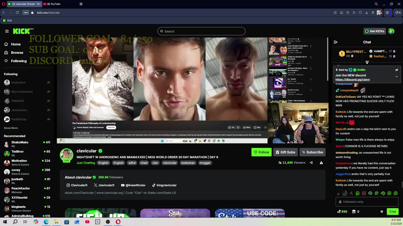Select the adhd tag
Image resolution: width=403 pixels, height=226 pixels.
tap(132, 163)
